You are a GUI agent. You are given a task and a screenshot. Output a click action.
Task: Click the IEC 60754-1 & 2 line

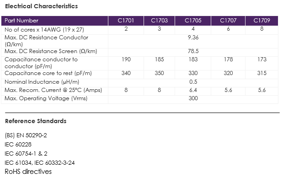(x=26, y=154)
